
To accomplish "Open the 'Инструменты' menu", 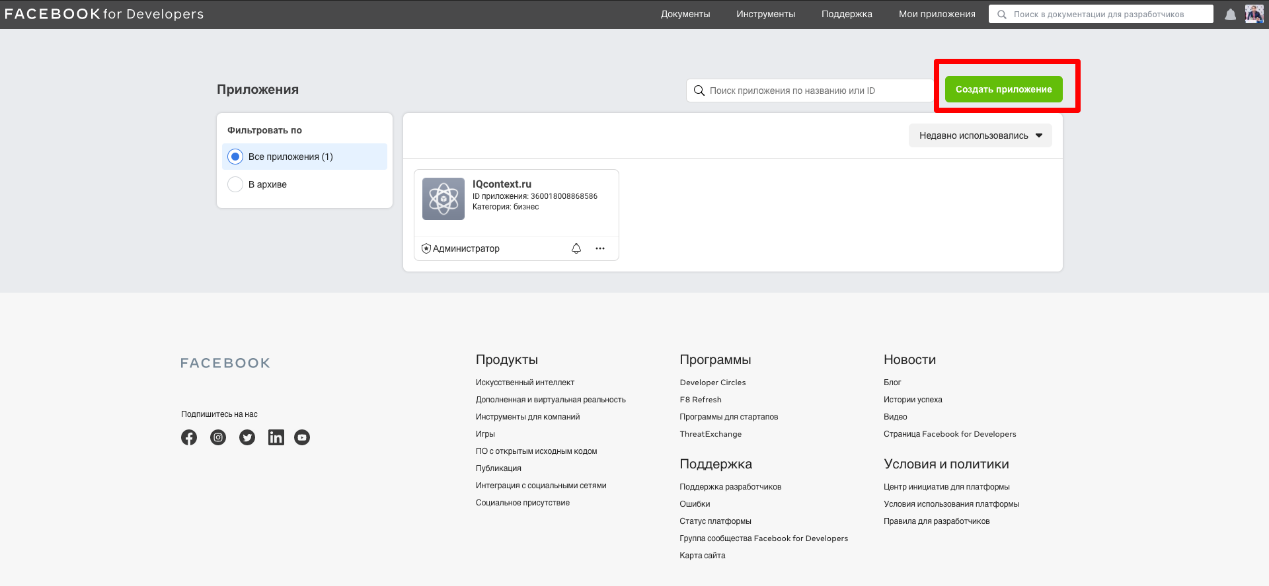I will (765, 14).
